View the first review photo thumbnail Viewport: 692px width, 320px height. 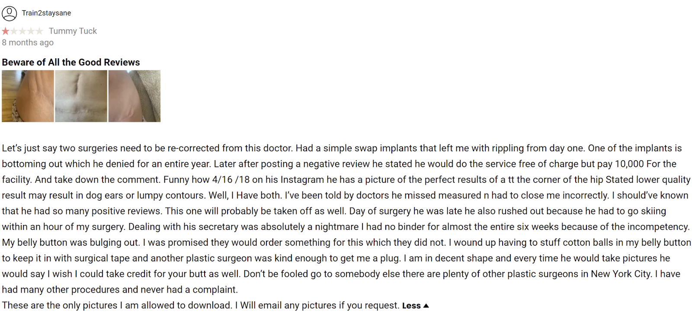tap(28, 96)
